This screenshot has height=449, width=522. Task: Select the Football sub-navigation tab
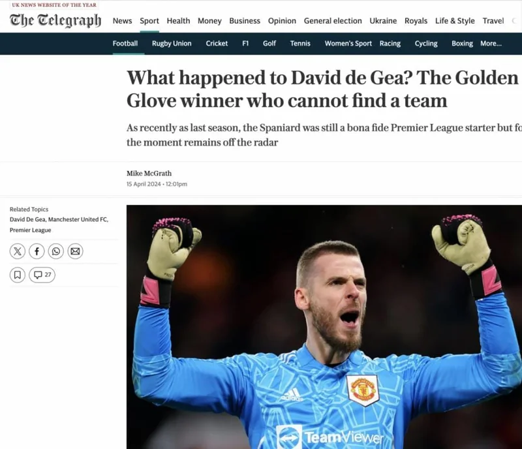pyautogui.click(x=125, y=43)
